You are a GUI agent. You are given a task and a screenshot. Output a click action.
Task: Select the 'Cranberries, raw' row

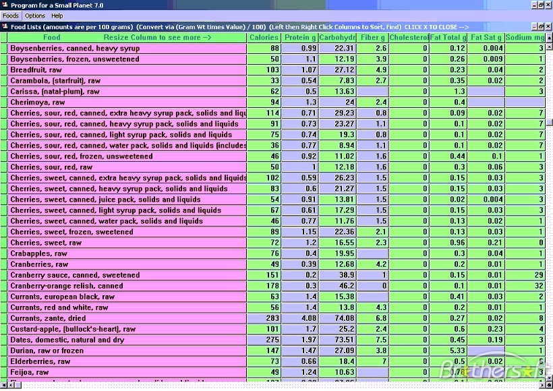point(127,264)
